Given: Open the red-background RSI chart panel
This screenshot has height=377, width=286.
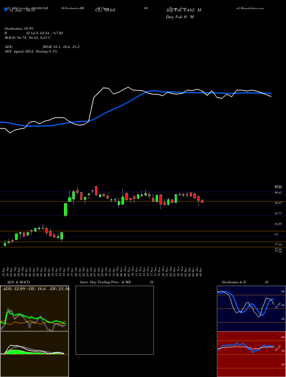Looking at the screenshot, I should point(251,354).
